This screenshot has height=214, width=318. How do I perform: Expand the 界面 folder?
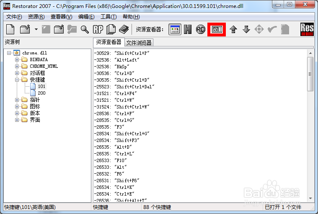click(17, 120)
